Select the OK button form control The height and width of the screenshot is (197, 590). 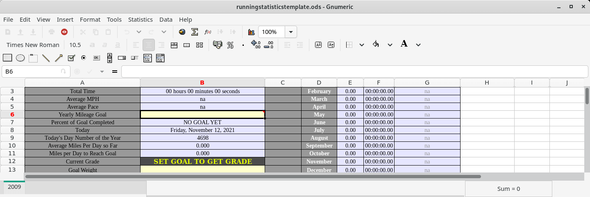[96, 58]
